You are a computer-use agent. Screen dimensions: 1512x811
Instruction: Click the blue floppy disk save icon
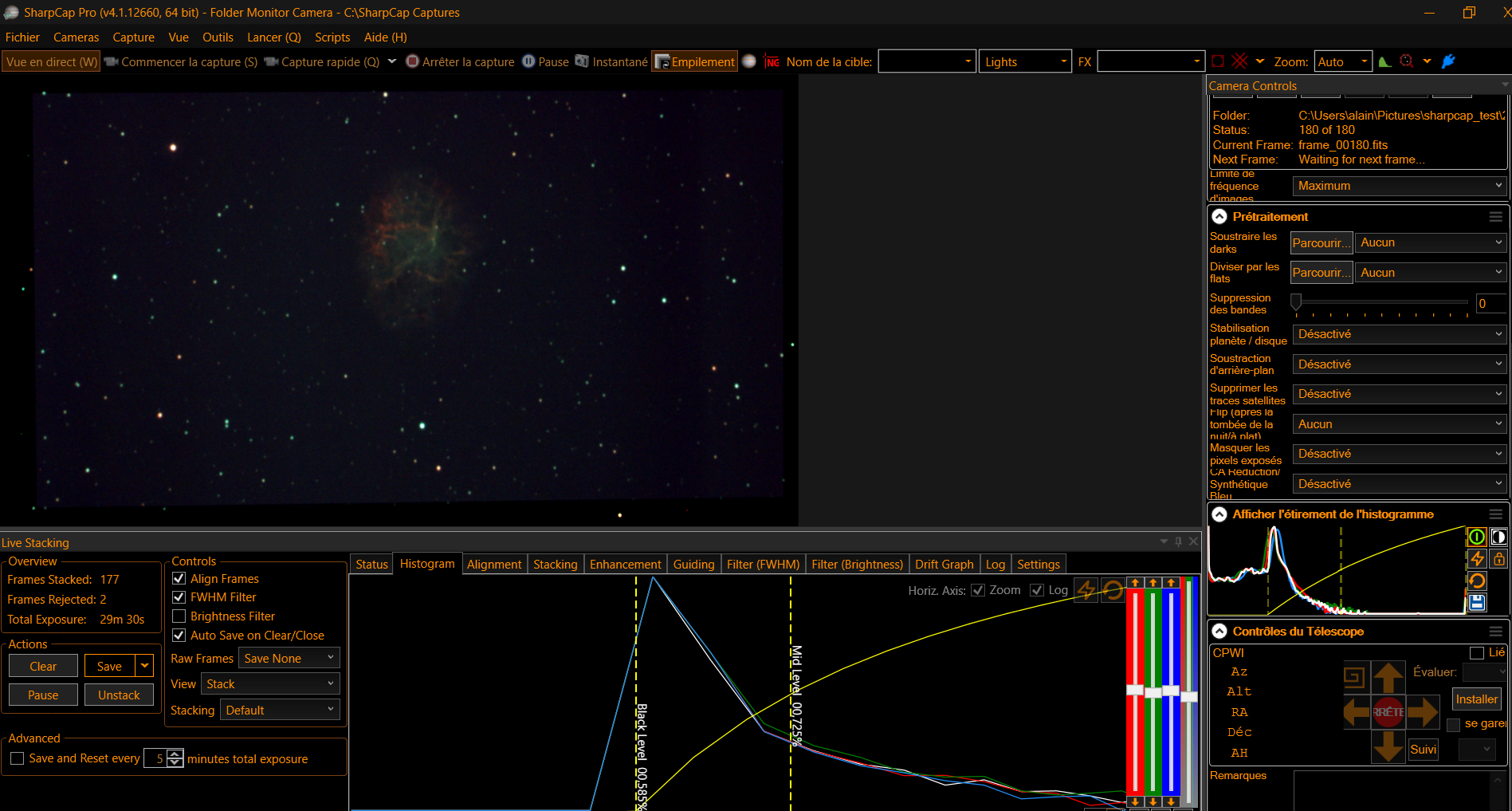point(1477,602)
